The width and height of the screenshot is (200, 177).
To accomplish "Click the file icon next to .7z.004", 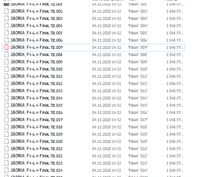I will click(x=7, y=25).
